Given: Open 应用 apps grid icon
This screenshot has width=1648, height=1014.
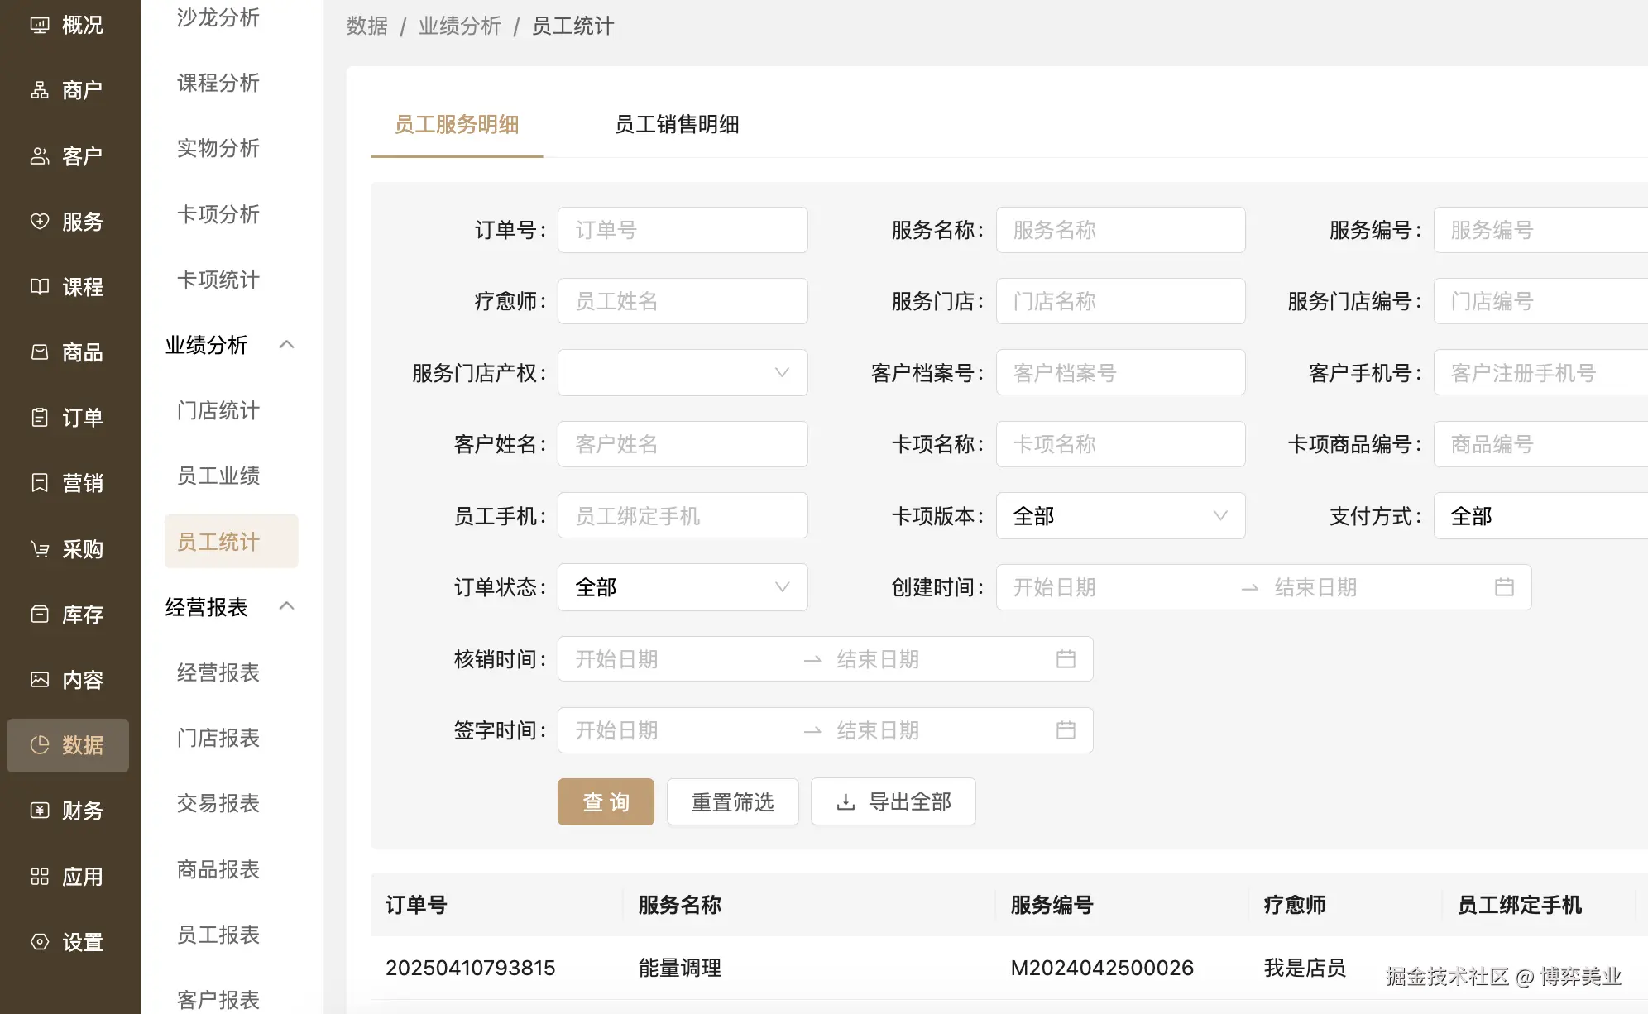Looking at the screenshot, I should (x=40, y=877).
